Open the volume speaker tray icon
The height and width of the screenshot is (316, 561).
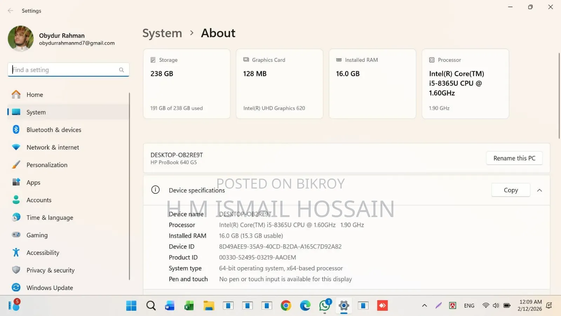[x=496, y=305]
